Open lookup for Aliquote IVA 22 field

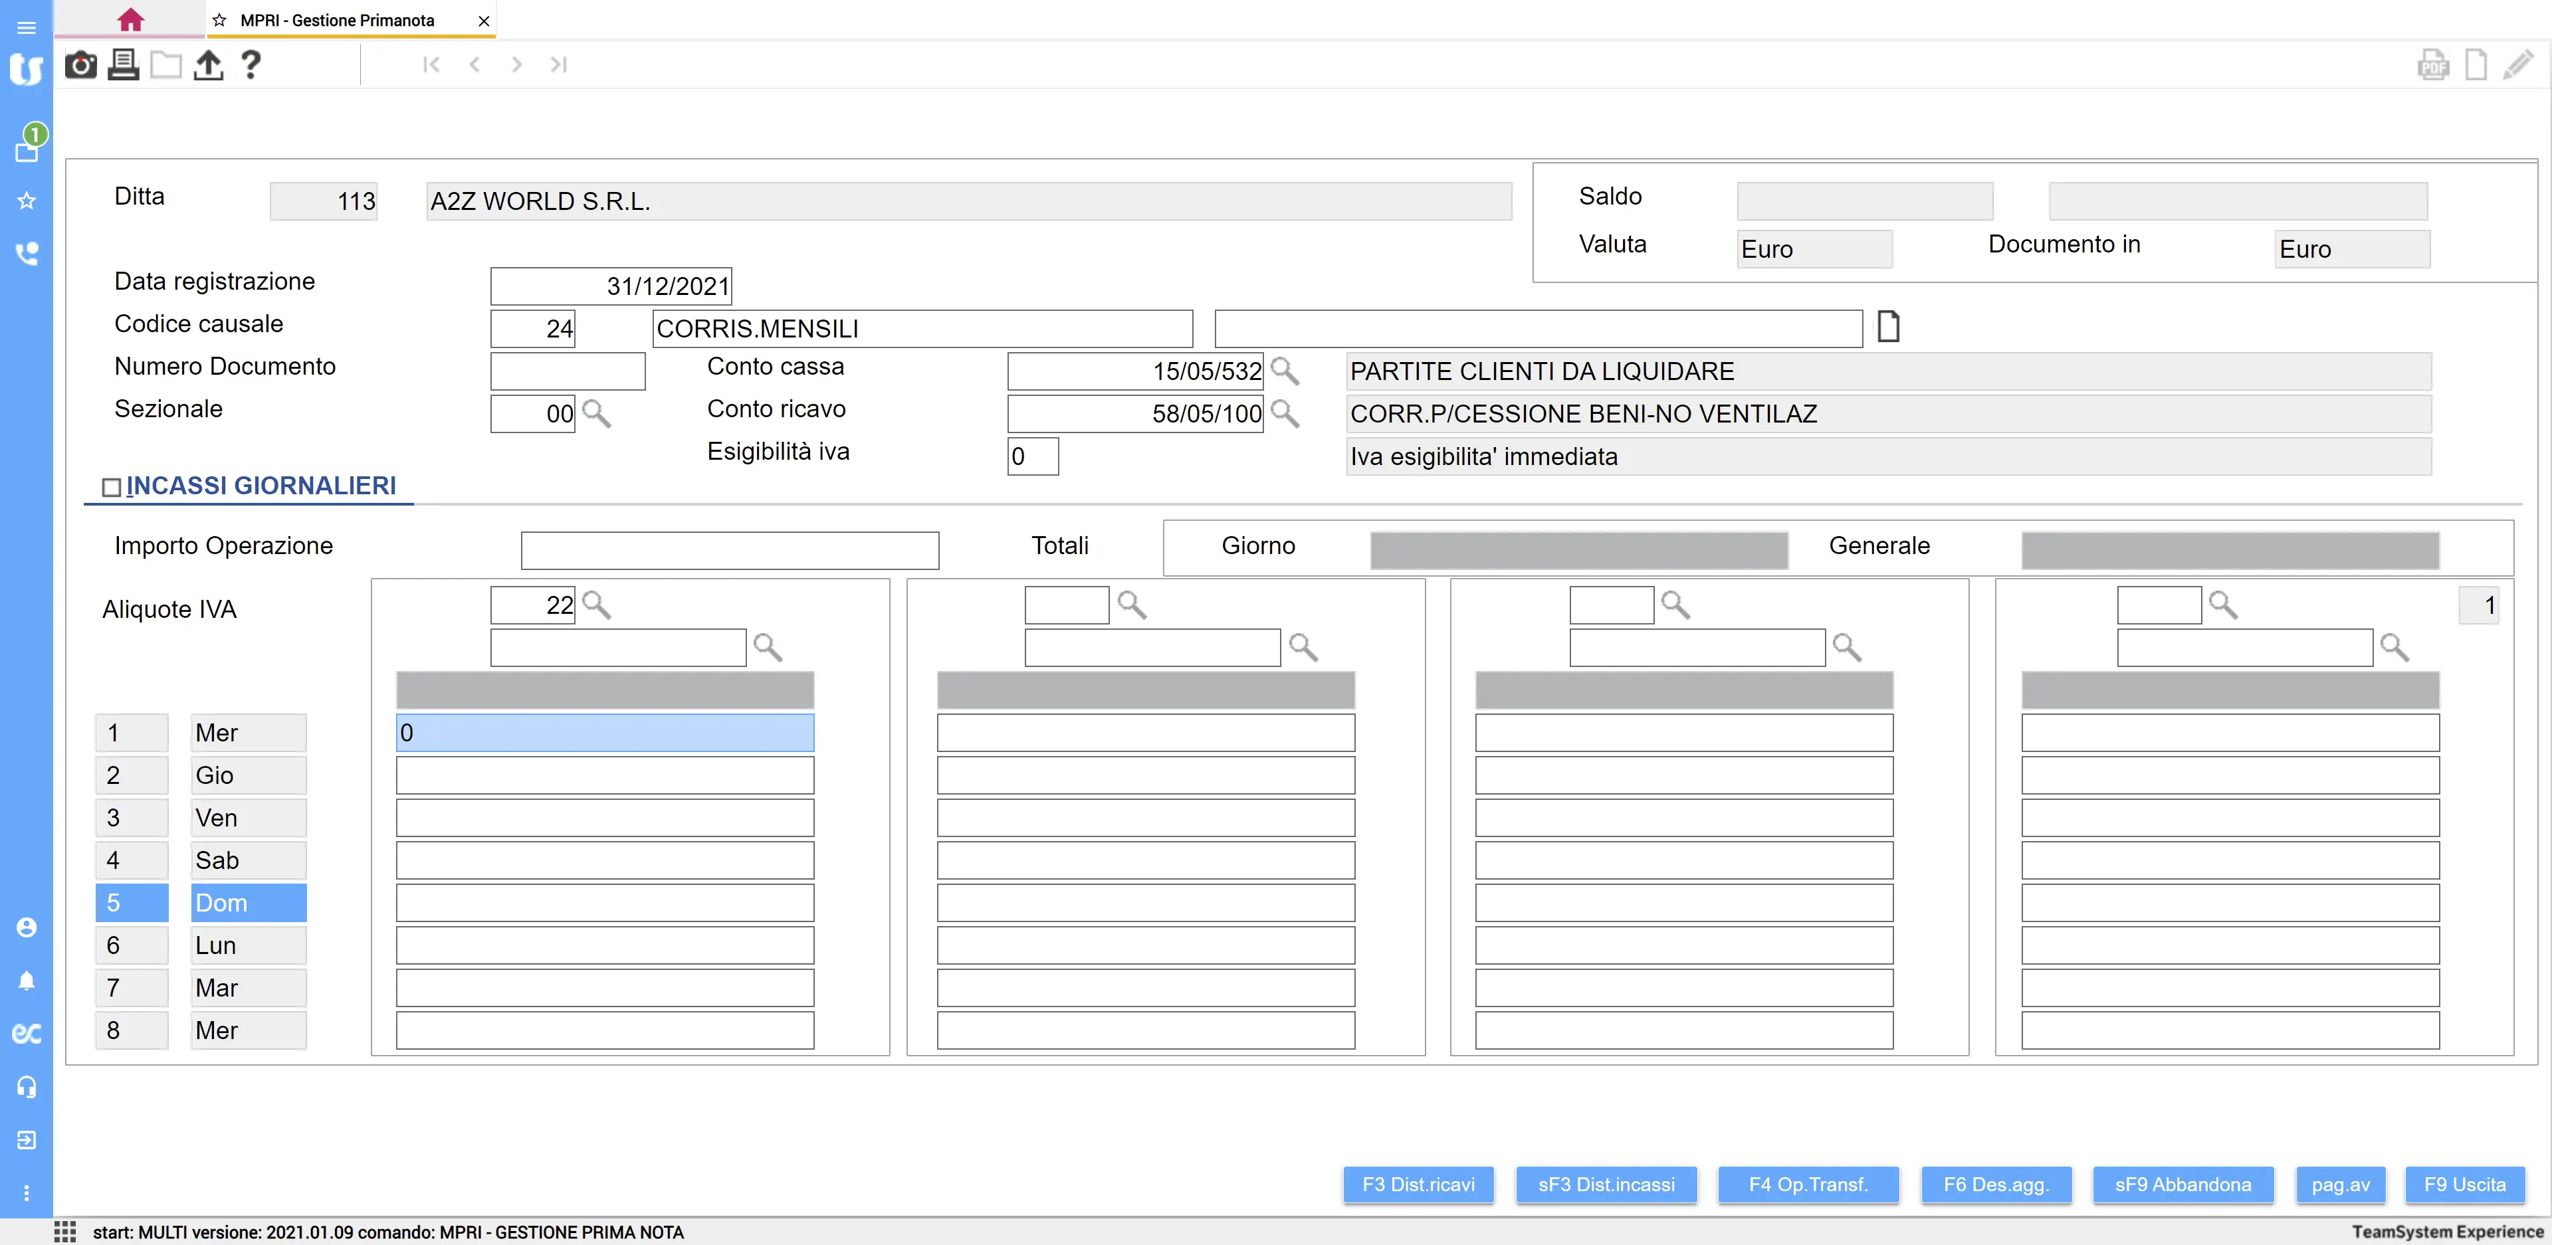596,604
